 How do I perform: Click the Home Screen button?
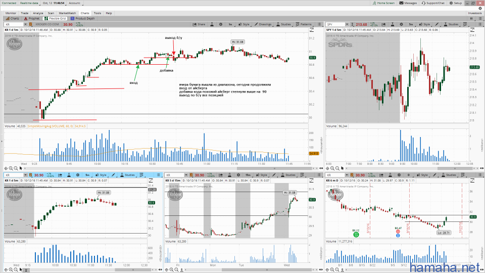(383, 3)
